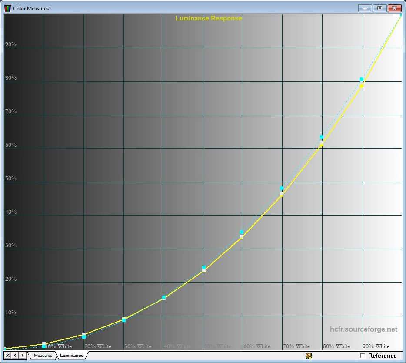Click the hcfr.sourceforge.net watermark text
Screen dimensions: 406x363
(363, 329)
